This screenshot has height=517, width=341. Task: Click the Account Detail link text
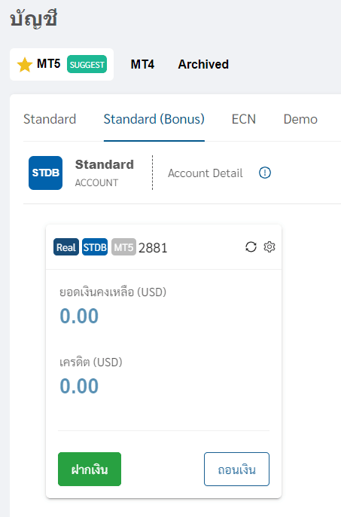[206, 173]
